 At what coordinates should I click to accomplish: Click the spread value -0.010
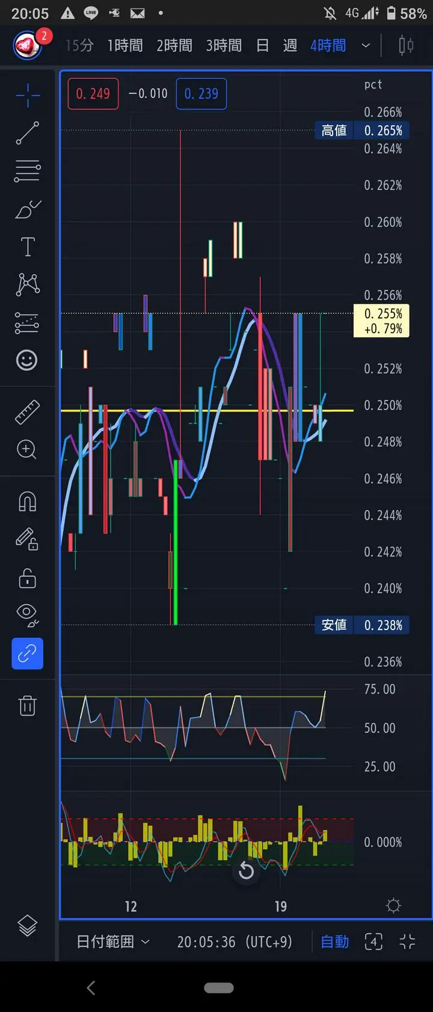(x=148, y=94)
